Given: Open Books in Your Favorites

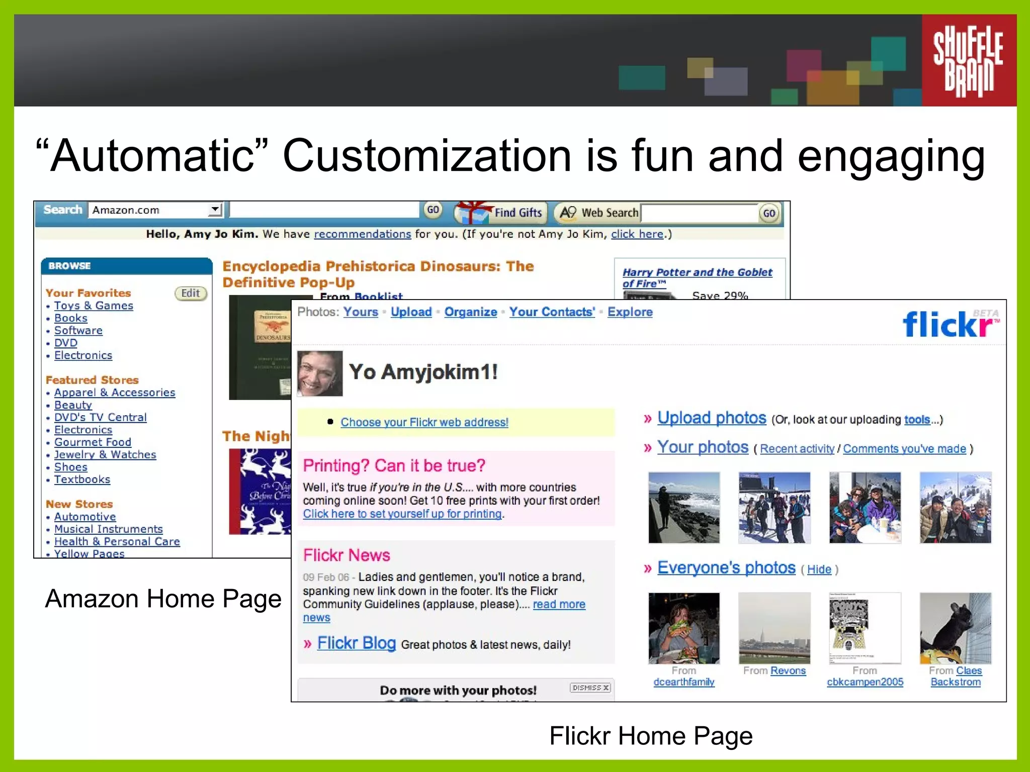Looking at the screenshot, I should pyautogui.click(x=71, y=318).
